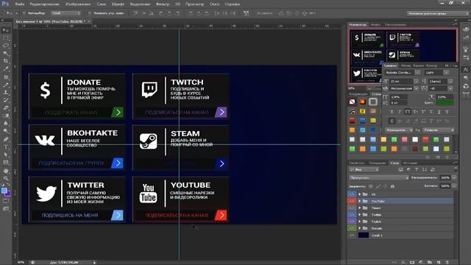
Task: Switch to the Навигатор panel tab
Action: pos(358,24)
